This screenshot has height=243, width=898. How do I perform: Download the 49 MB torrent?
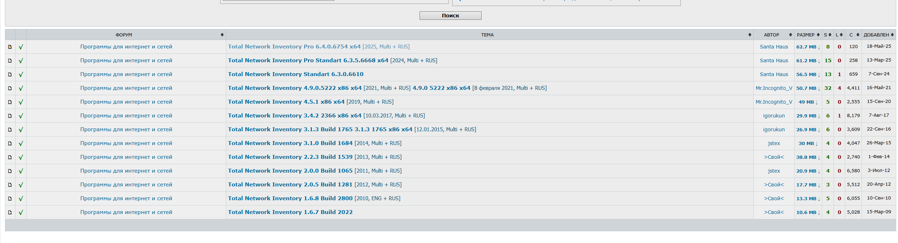tap(808, 102)
